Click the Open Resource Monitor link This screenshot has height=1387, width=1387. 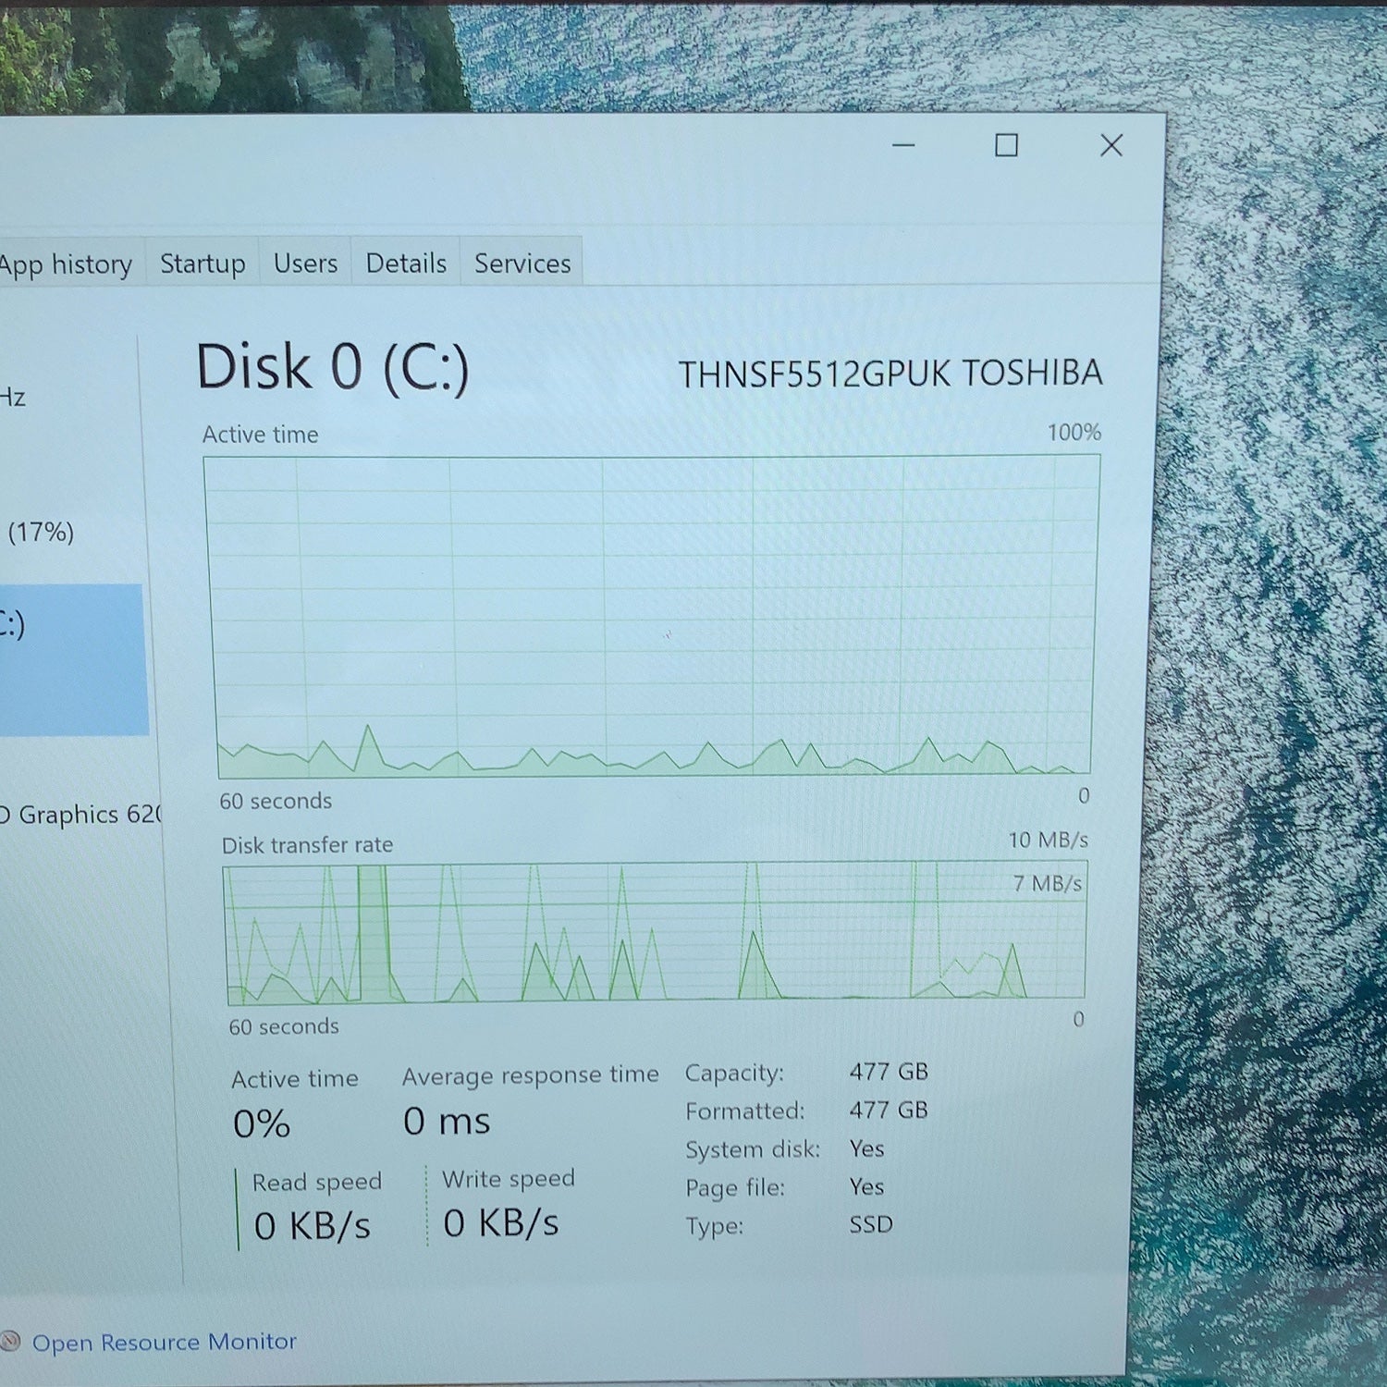(x=165, y=1342)
